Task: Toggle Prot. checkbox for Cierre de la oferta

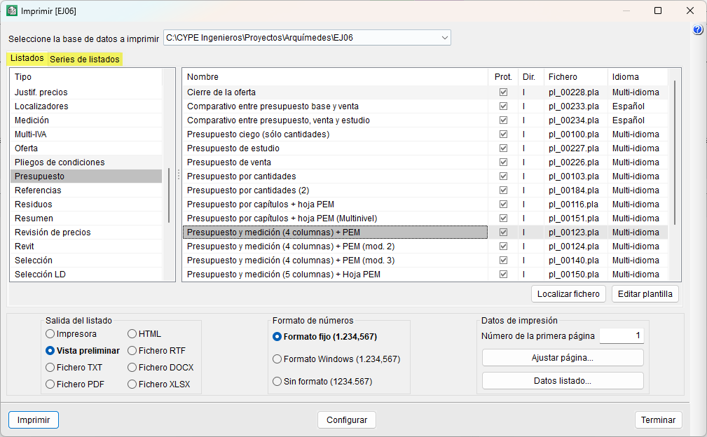Action: click(503, 92)
